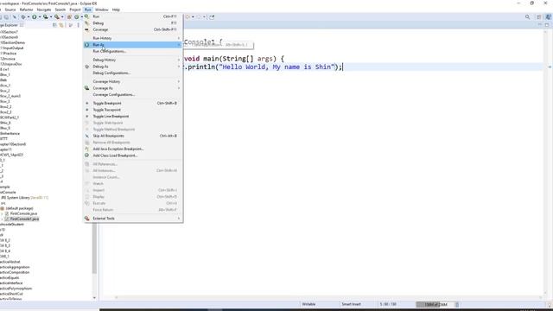Click the Open Perspective icon at top right
Screen dimensions: 553x311
[x=538, y=17]
